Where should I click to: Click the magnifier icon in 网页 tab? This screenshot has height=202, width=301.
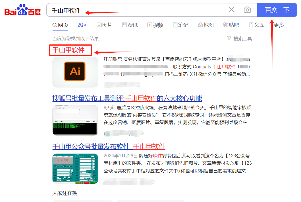[55, 25]
